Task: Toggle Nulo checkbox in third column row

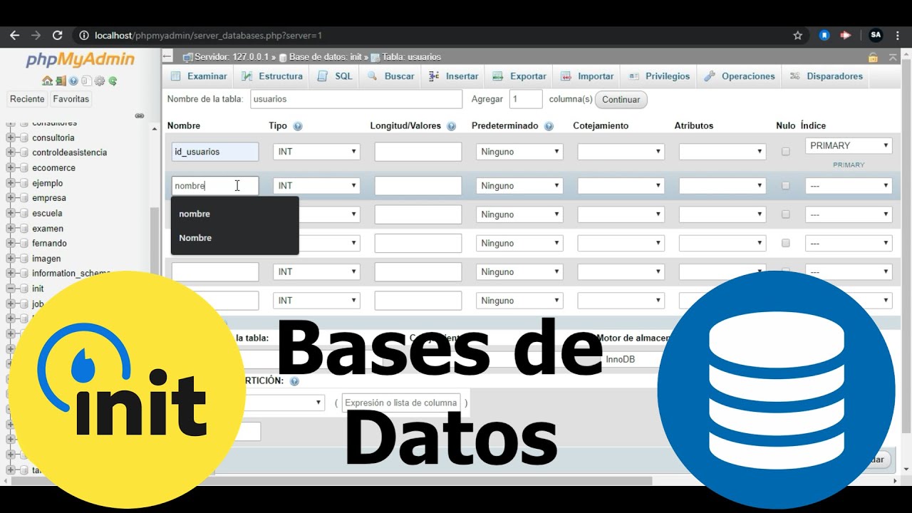Action: point(786,214)
